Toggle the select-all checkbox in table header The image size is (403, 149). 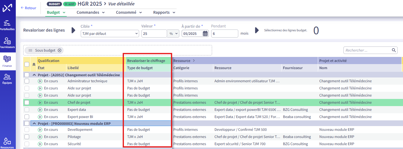27,64
